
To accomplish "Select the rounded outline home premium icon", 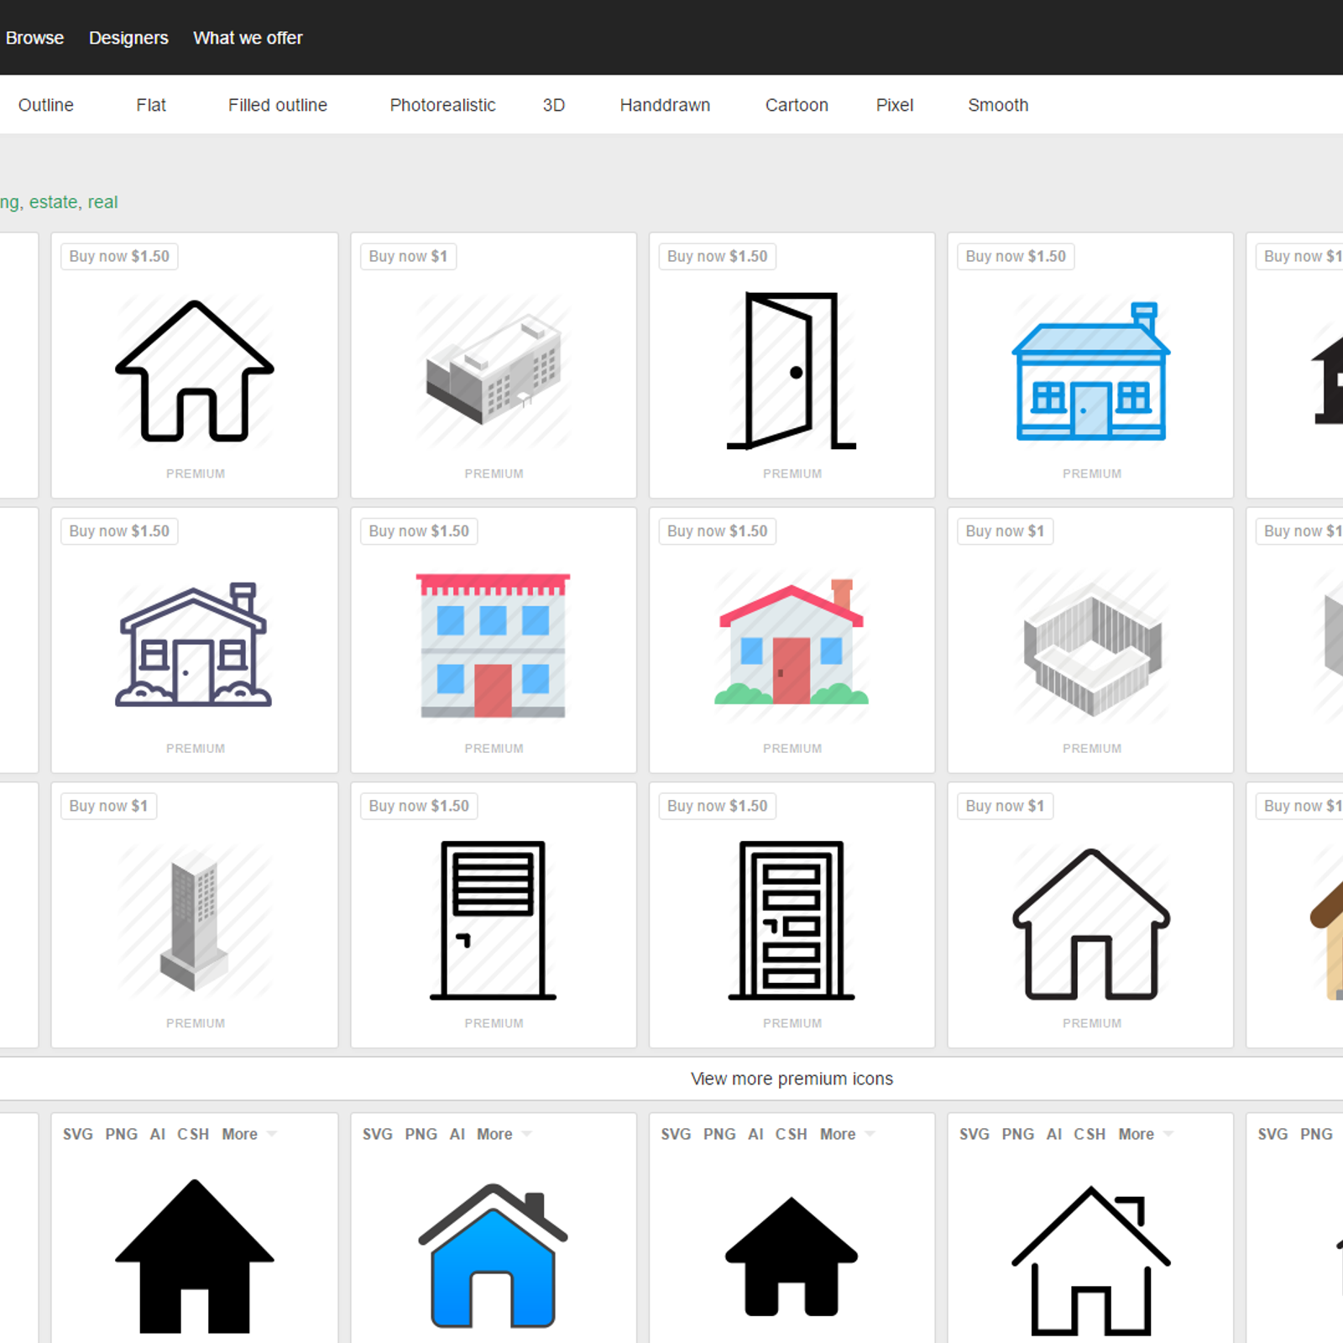I will point(1091,924).
